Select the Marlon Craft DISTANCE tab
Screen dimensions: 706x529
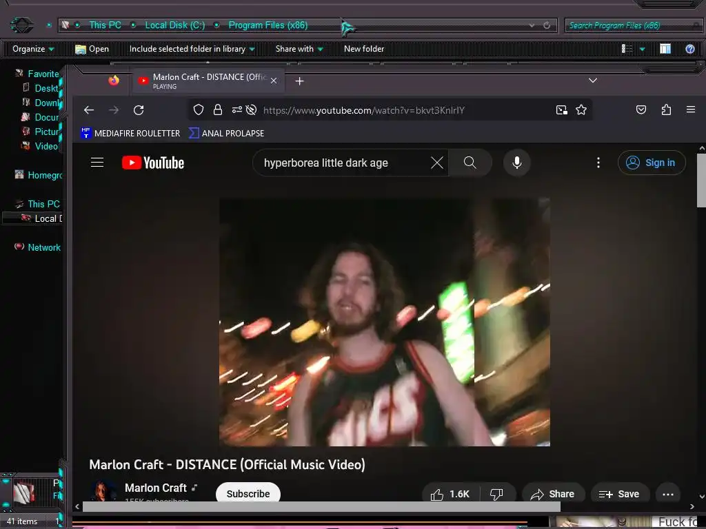208,81
